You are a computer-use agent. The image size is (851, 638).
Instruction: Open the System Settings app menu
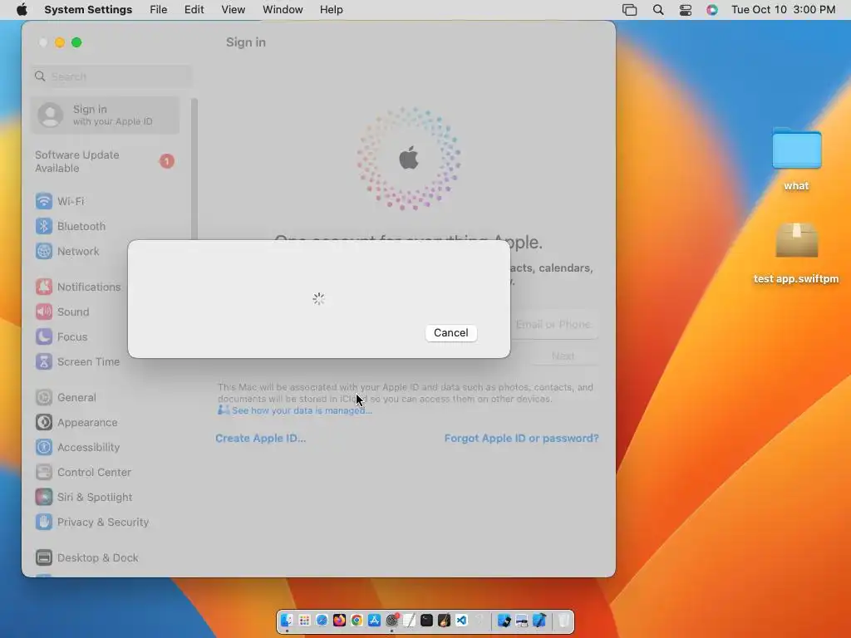[x=88, y=10]
